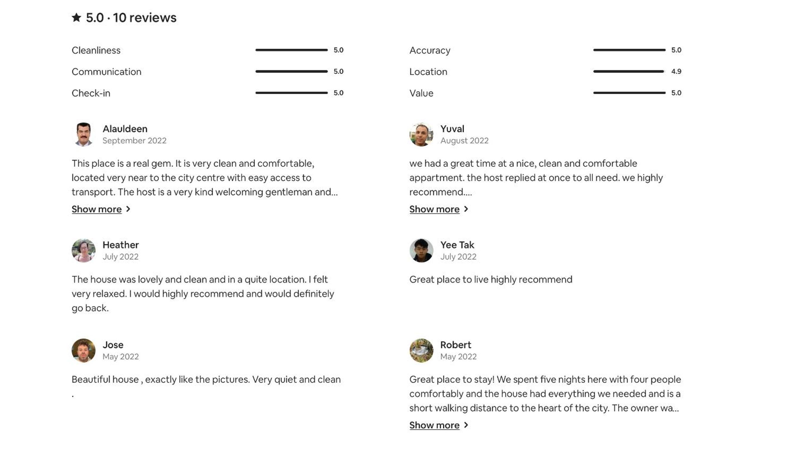Image resolution: width=796 pixels, height=449 pixels.
Task: Click the Heather reviewer name
Action: click(120, 245)
